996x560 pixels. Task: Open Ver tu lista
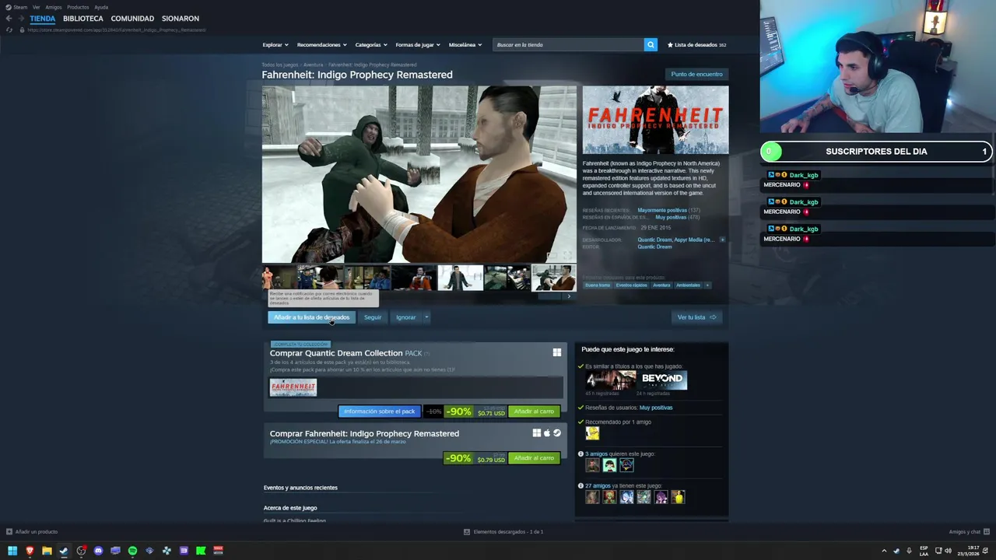point(696,317)
